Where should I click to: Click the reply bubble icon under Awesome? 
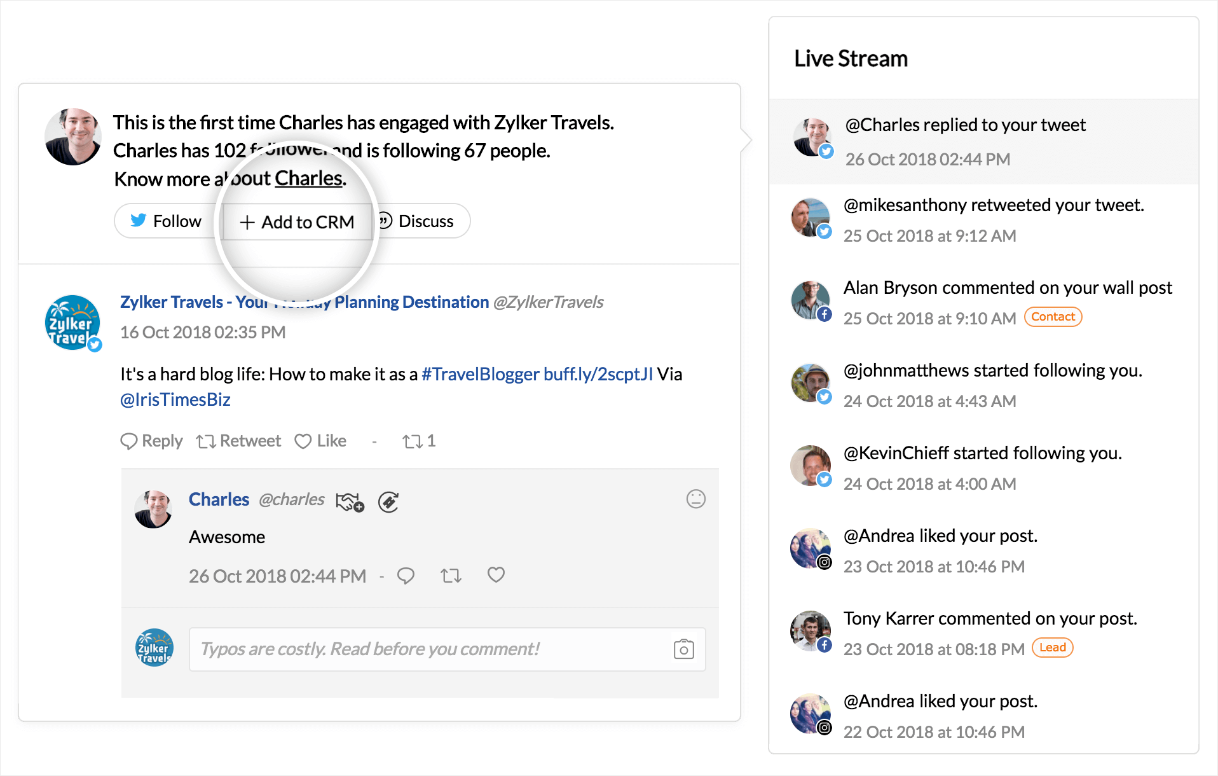406,576
